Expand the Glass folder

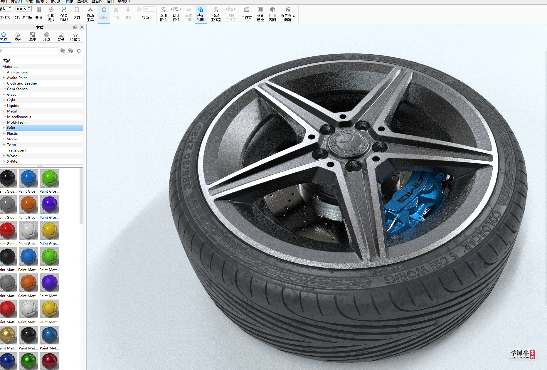click(x=4, y=94)
